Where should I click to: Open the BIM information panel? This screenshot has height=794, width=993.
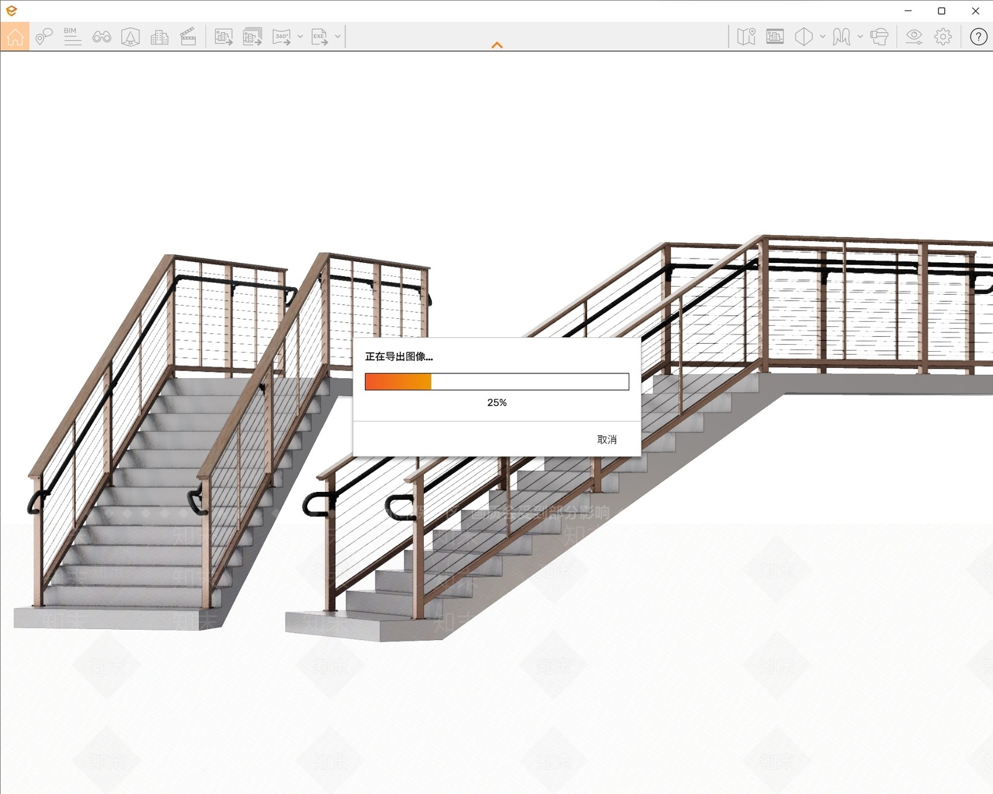73,37
